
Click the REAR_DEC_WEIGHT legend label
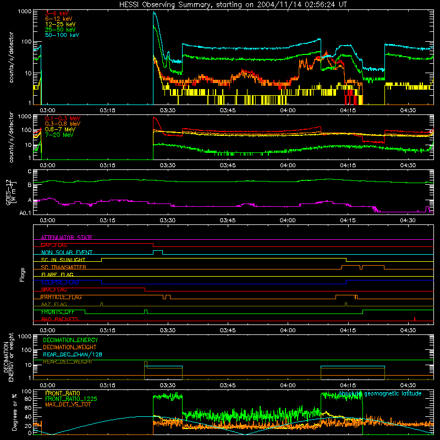(x=67, y=362)
